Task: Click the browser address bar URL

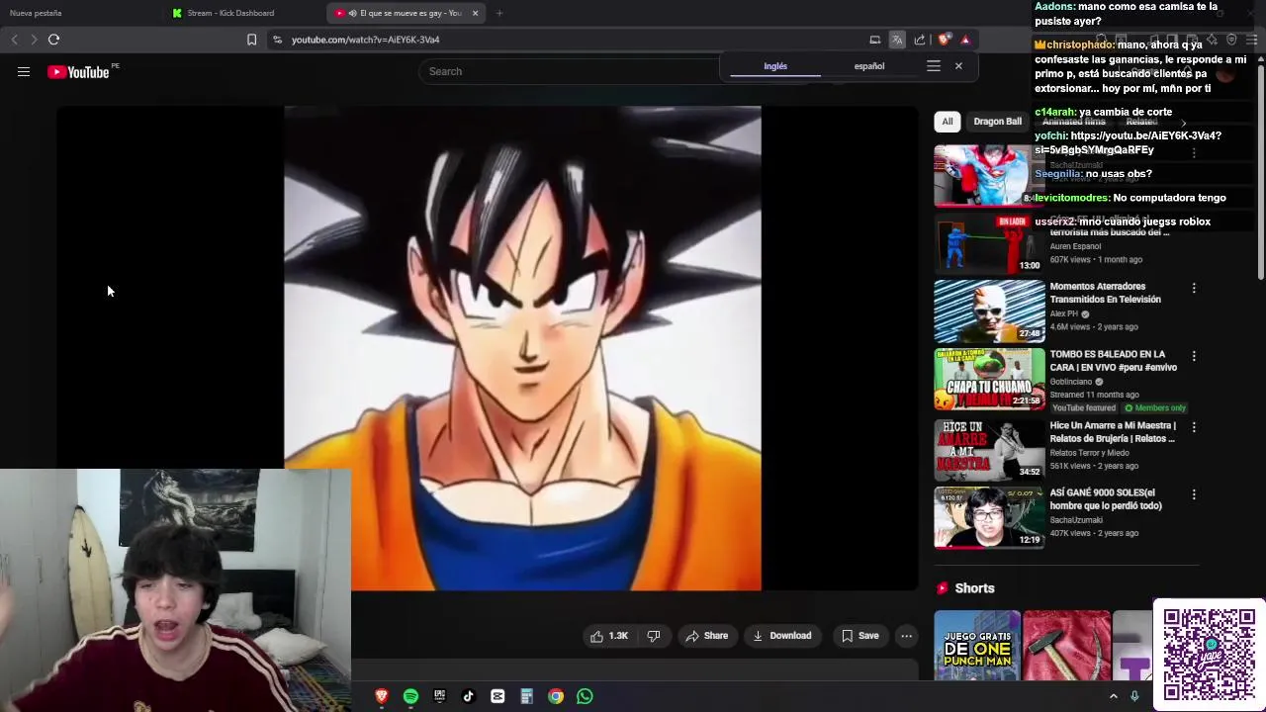Action: pyautogui.click(x=365, y=40)
